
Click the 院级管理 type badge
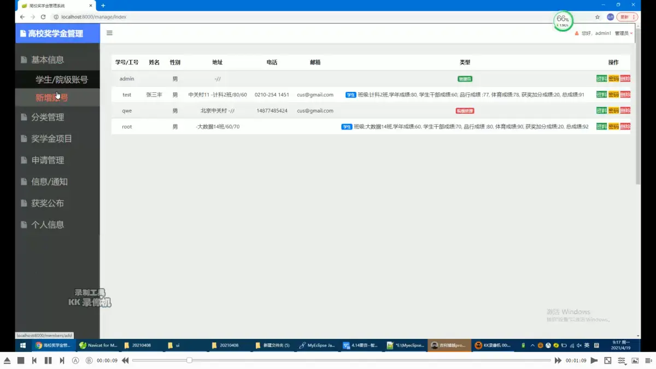(465, 110)
